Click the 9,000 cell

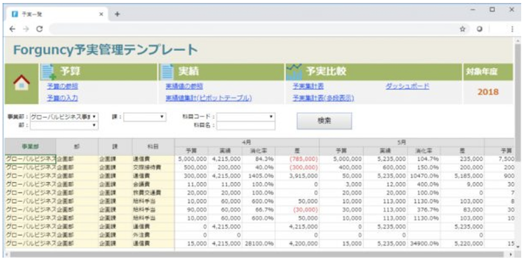pyautogui.click(x=463, y=184)
